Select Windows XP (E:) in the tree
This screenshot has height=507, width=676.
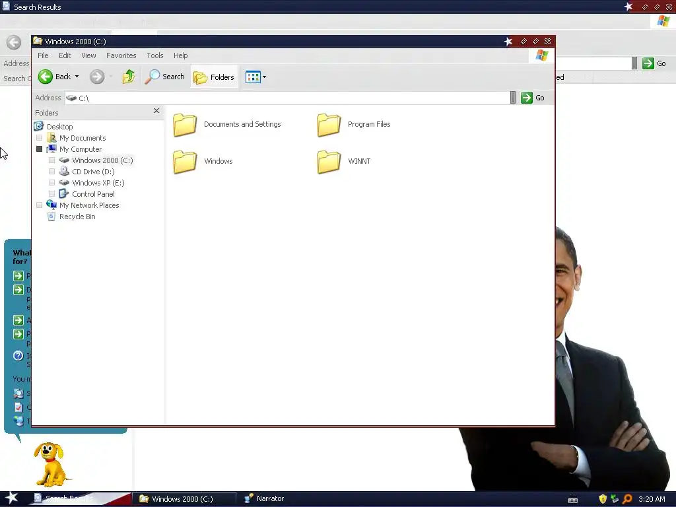98,183
